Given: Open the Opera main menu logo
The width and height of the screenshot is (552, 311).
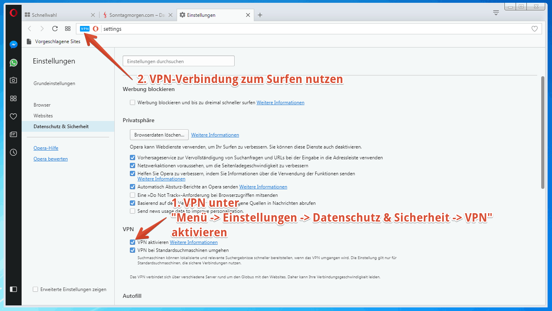Looking at the screenshot, I should tap(14, 13).
